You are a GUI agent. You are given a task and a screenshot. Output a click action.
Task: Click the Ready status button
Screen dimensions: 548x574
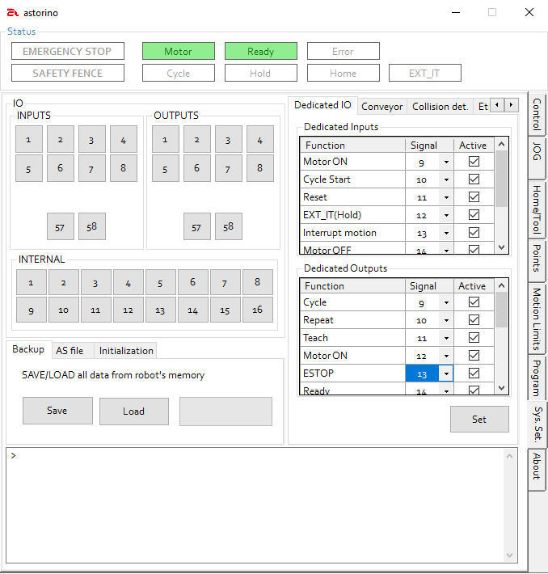tap(260, 51)
